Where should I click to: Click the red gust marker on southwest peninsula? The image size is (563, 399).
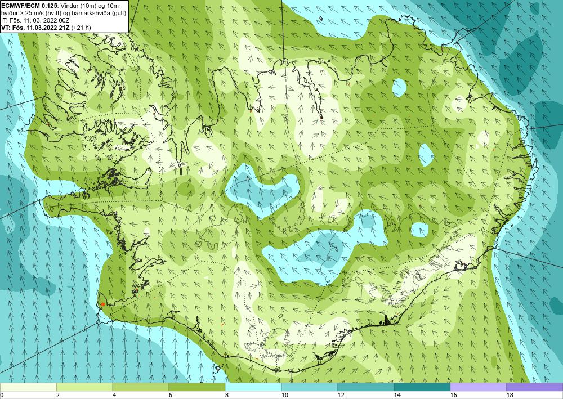[102, 304]
